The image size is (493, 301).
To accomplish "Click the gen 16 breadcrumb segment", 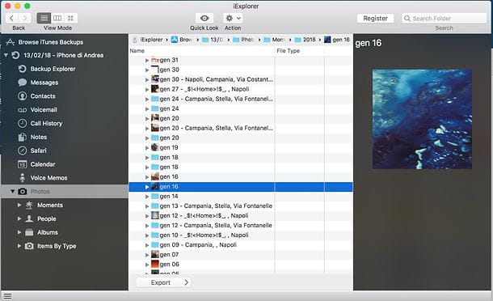I will coord(337,40).
